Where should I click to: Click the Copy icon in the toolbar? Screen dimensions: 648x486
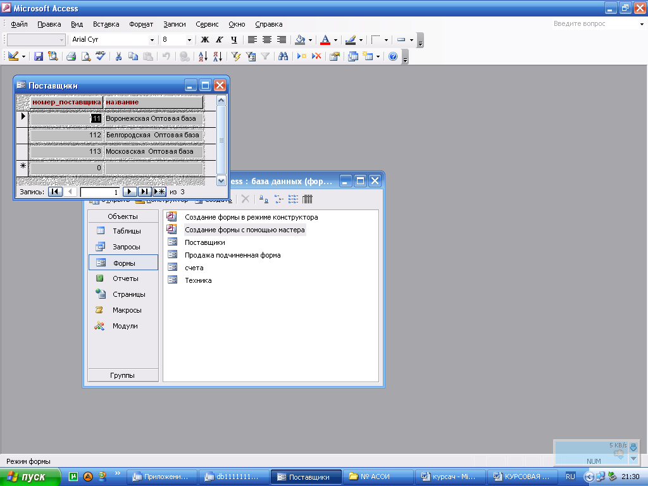[133, 56]
